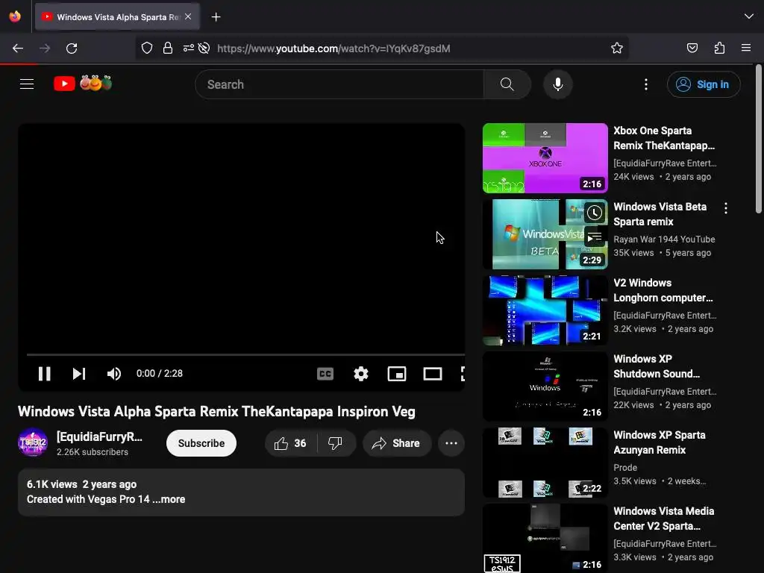Open Firefox extensions menu
The height and width of the screenshot is (573, 764).
point(720,48)
